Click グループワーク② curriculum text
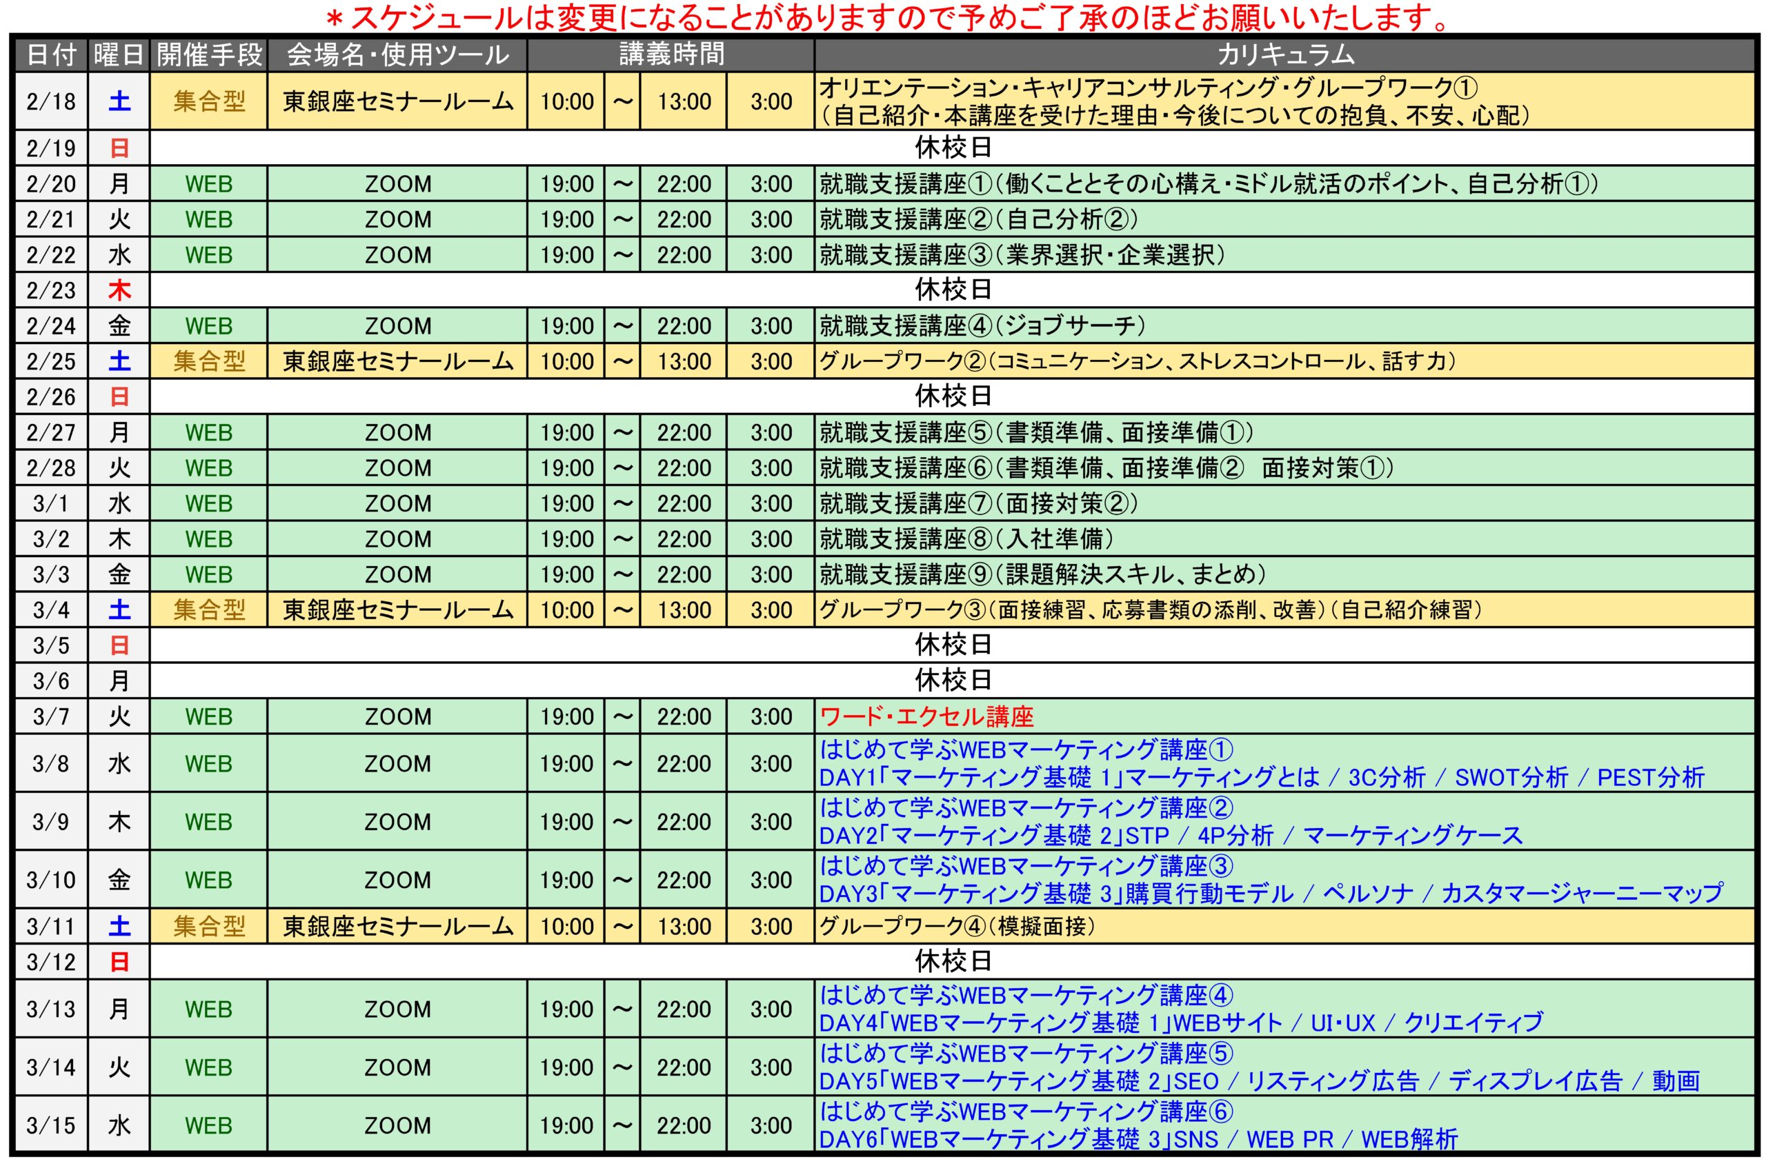This screenshot has width=1766, height=1168. tap(1137, 361)
